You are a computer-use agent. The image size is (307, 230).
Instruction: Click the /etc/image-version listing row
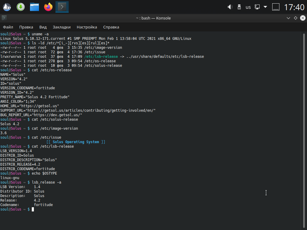click(x=61, y=48)
